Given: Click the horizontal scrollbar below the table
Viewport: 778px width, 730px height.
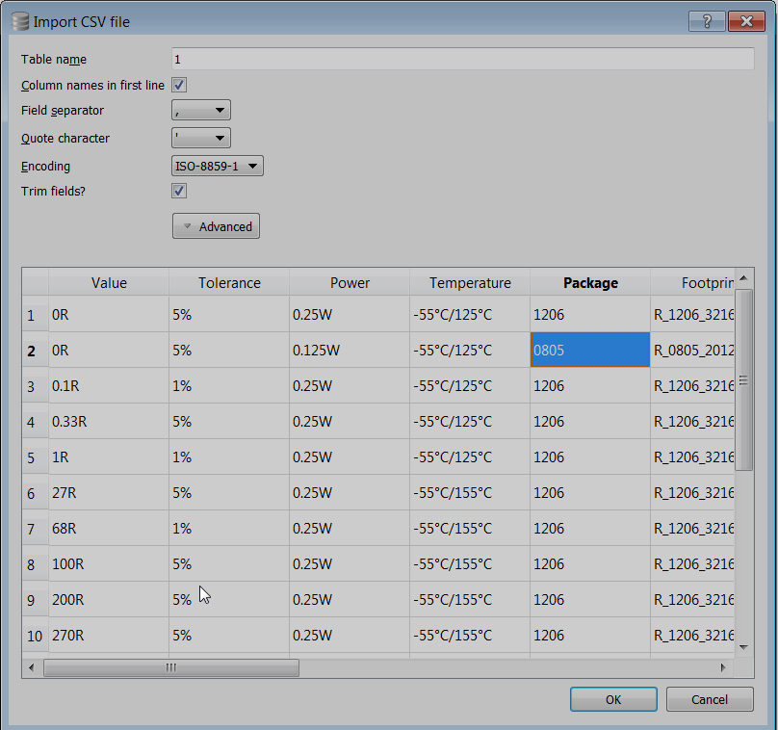Looking at the screenshot, I should [x=171, y=666].
